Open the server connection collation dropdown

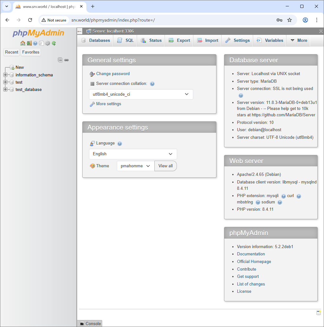point(141,94)
